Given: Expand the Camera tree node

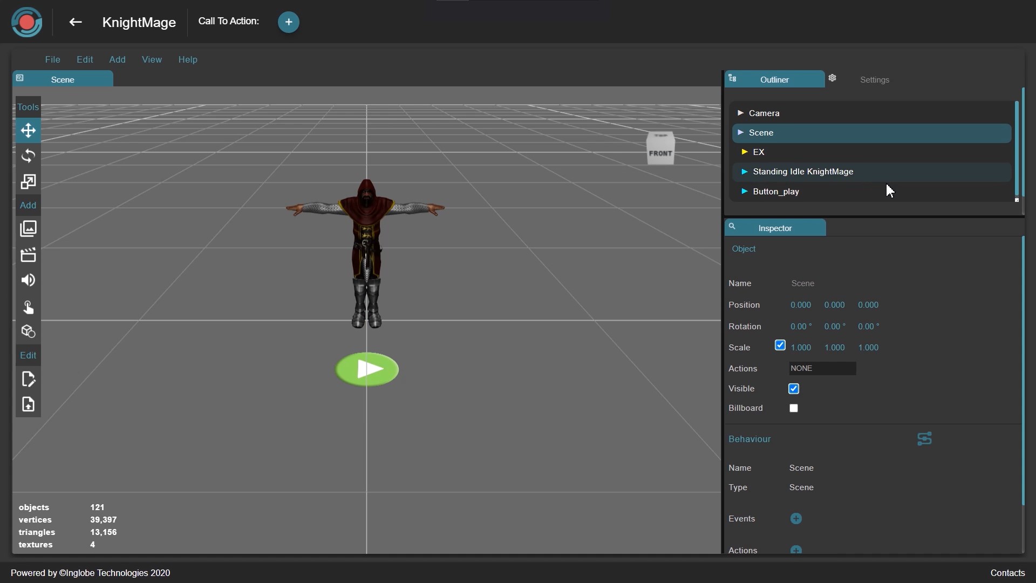Looking at the screenshot, I should [x=740, y=113].
